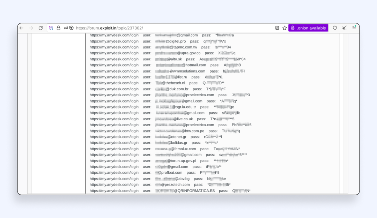Open the hamburger application menu
Viewport: 377px width, 218px height.
tap(354, 28)
